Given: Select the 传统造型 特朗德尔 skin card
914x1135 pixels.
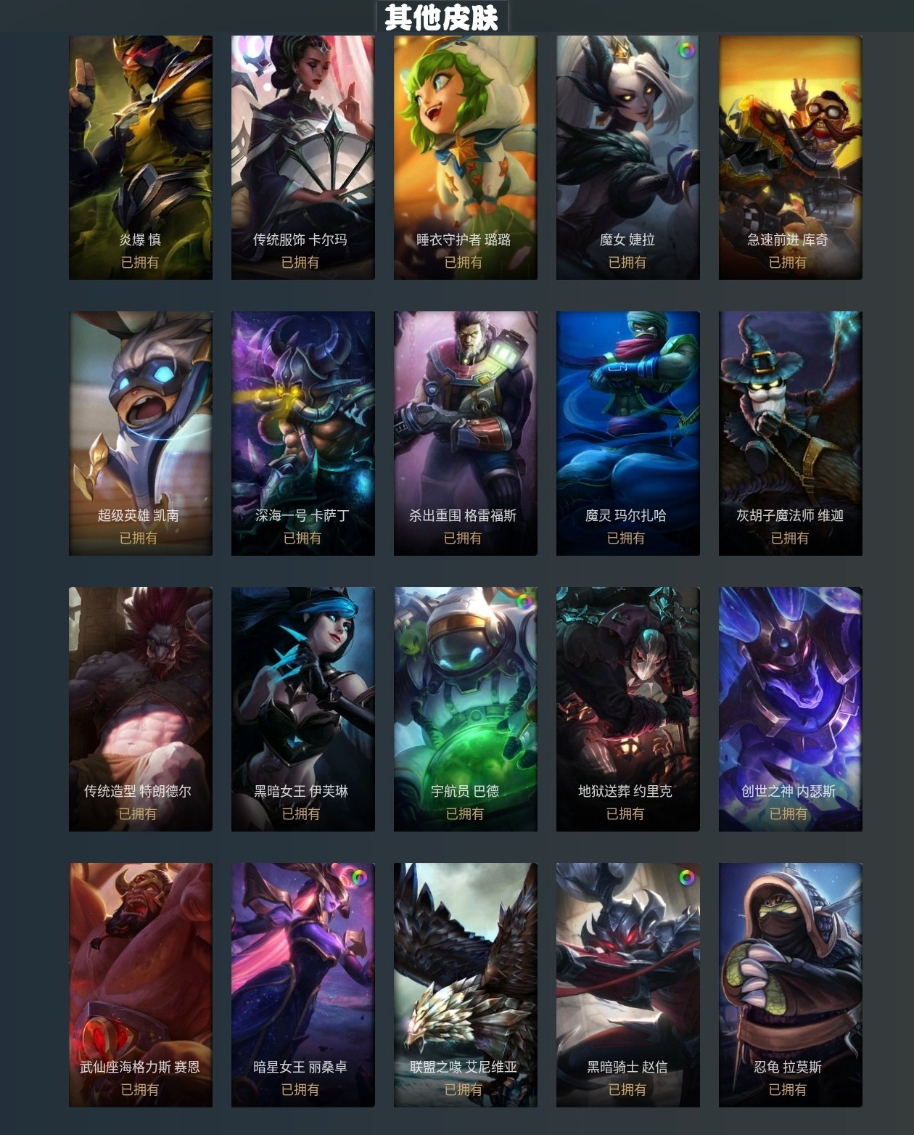Looking at the screenshot, I should coord(141,709).
